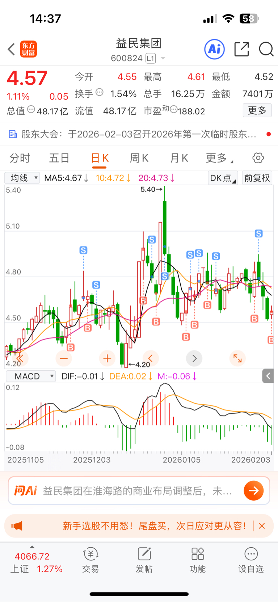
Task: Open the DK点 dropdown
Action: (223, 178)
